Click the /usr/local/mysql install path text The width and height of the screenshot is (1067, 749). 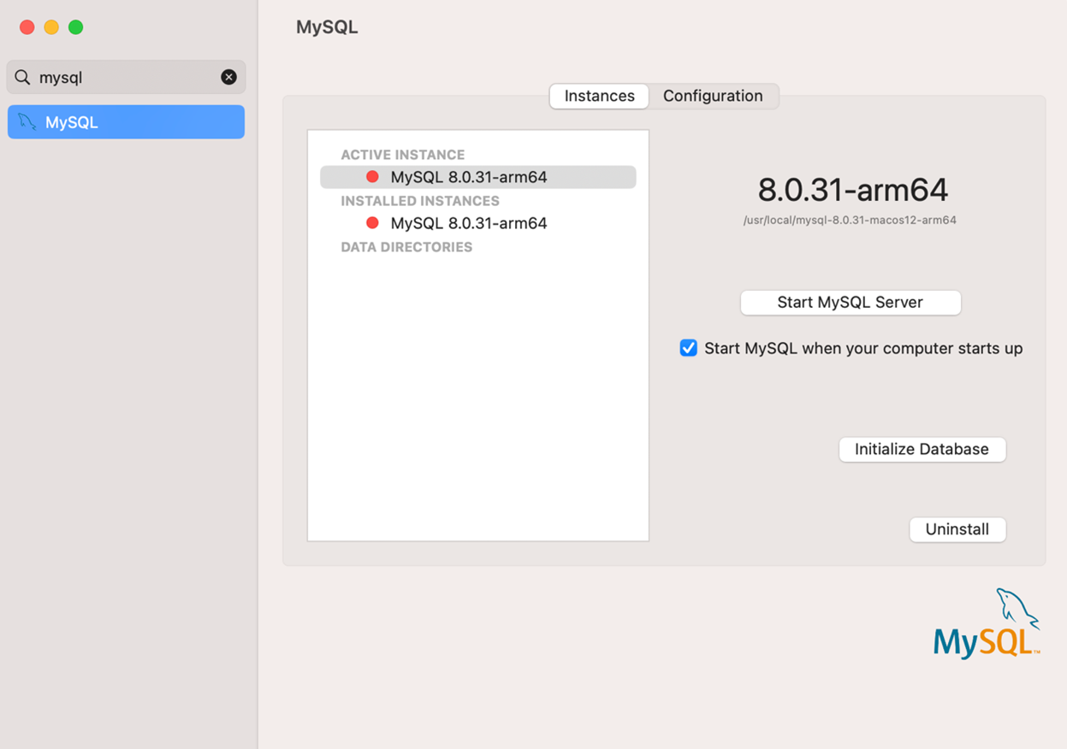[x=850, y=221]
